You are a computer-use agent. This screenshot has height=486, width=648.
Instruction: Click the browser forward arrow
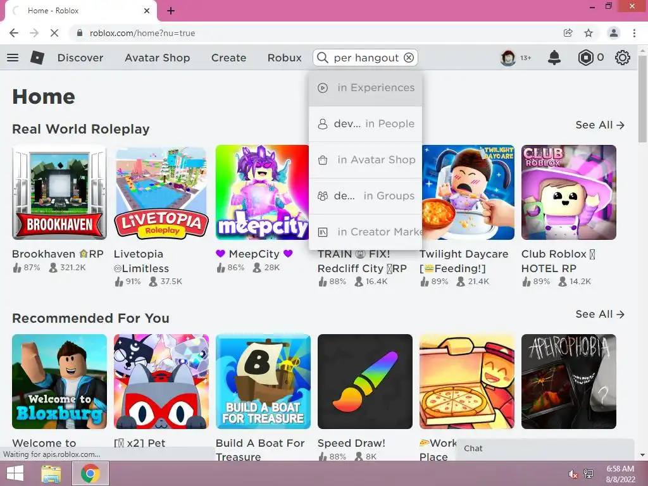(x=34, y=33)
